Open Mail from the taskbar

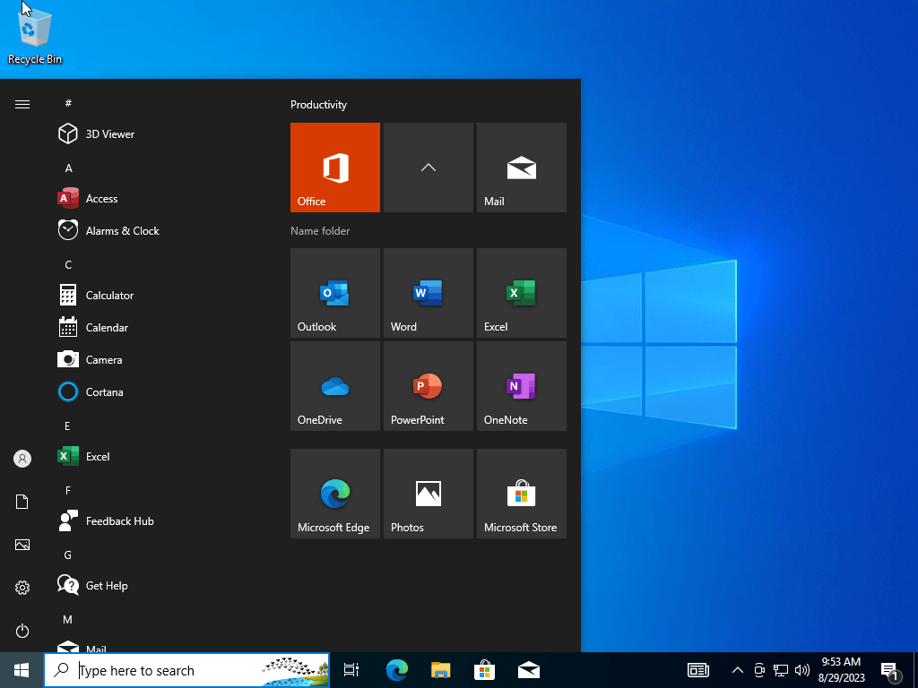pyautogui.click(x=529, y=670)
